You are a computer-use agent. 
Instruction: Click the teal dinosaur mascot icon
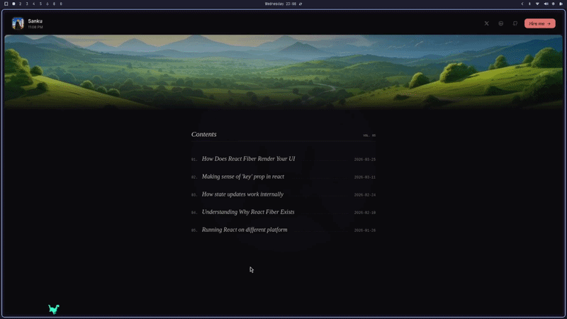pos(54,309)
